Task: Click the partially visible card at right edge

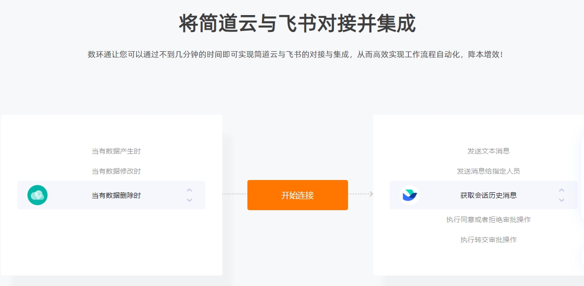Action: [x=582, y=201]
